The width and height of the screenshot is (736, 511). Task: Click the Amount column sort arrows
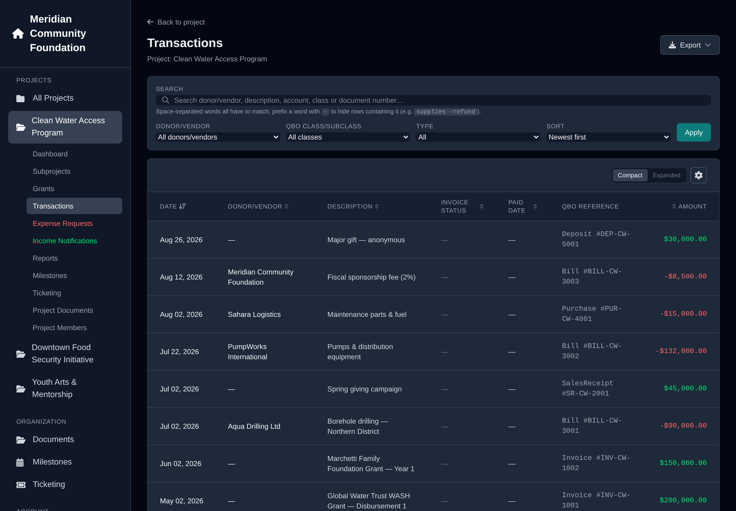pos(674,206)
